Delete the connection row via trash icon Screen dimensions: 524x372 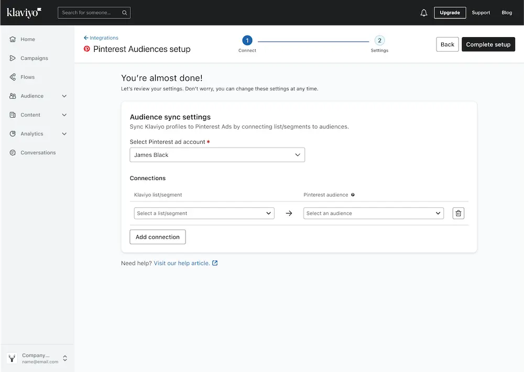(458, 213)
